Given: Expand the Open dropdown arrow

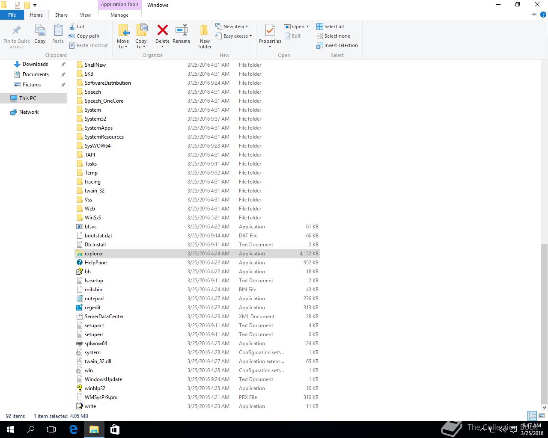Looking at the screenshot, I should click(307, 27).
